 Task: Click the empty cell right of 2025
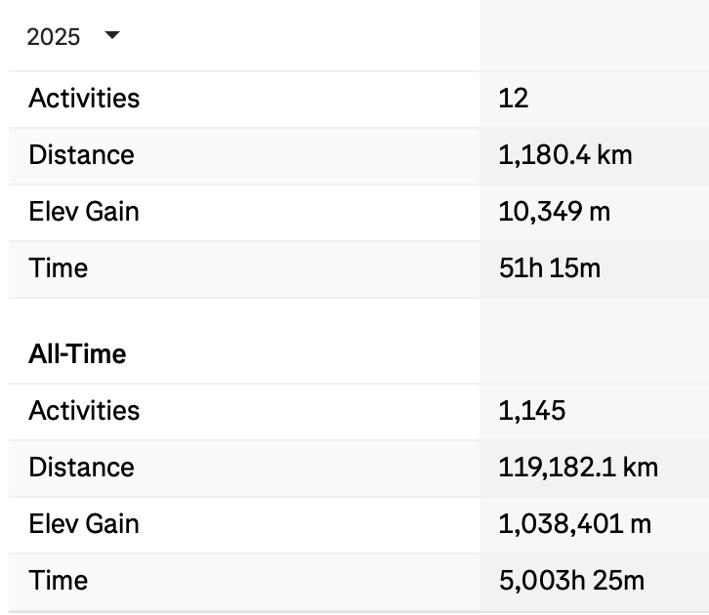594,37
